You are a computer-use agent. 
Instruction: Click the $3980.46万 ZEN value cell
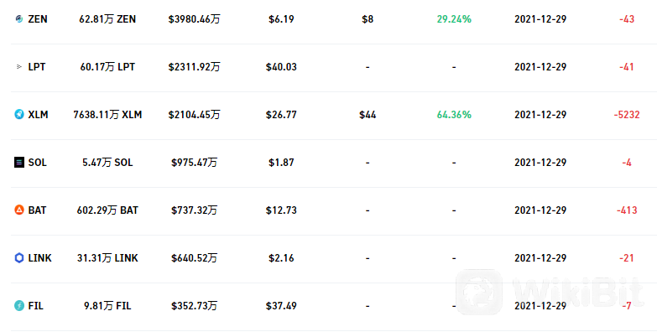click(194, 19)
